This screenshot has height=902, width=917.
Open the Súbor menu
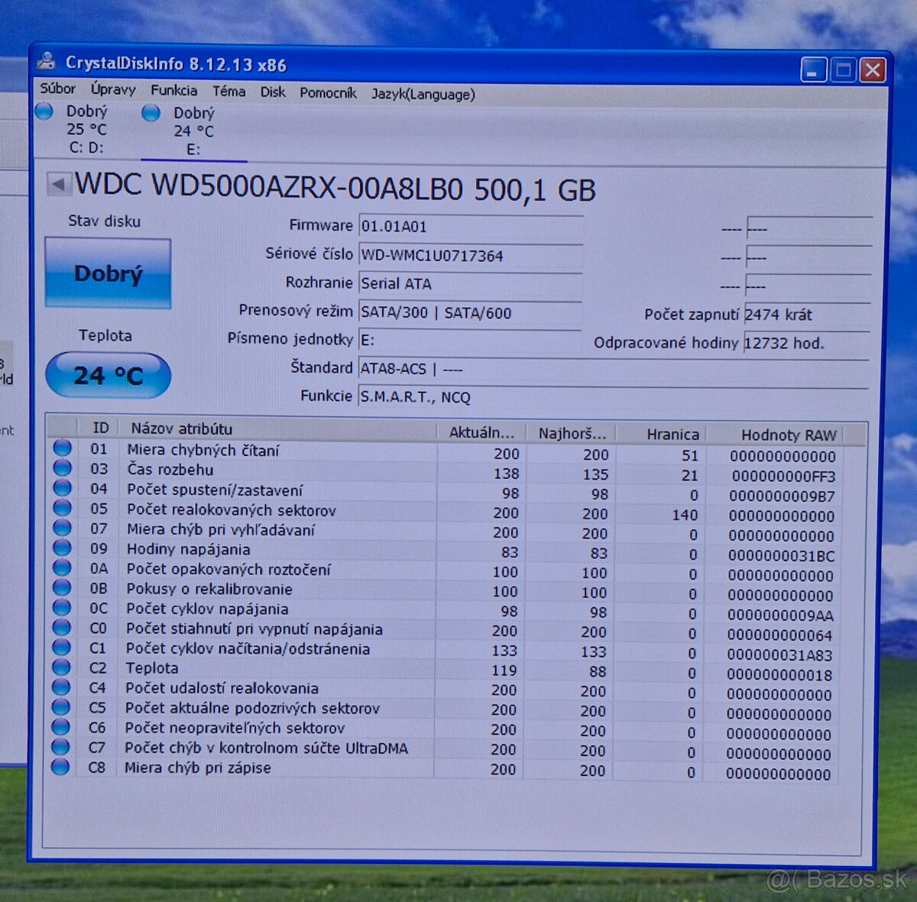[x=57, y=89]
